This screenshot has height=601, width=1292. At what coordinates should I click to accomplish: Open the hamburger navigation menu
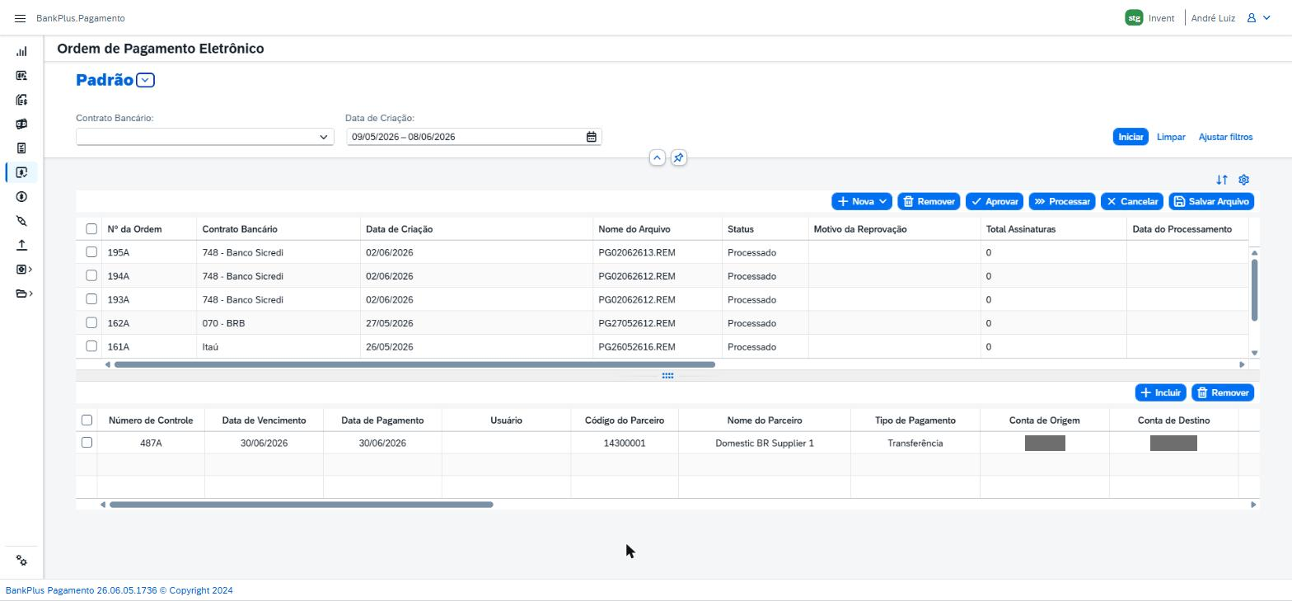pyautogui.click(x=20, y=18)
